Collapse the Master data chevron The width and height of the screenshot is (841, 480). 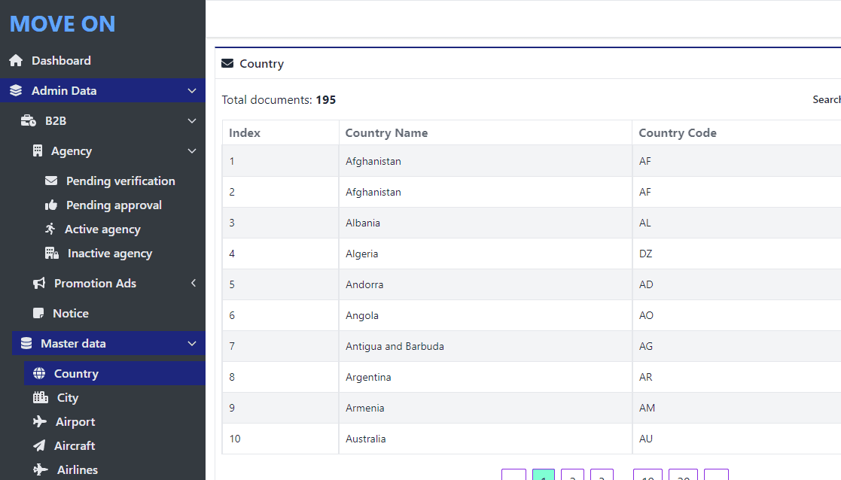coord(192,344)
